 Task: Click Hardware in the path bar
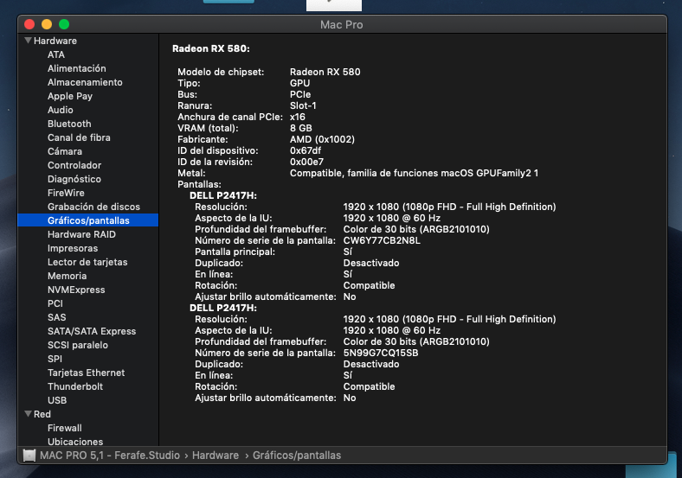[x=216, y=455]
